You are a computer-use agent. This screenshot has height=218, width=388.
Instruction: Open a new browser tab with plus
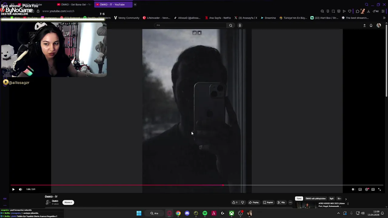pos(135,5)
